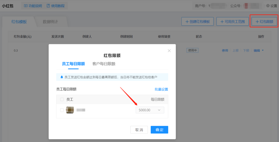This screenshot has width=279, height=142.
Task: Click 创建人 column header
Action: pos(87,37)
